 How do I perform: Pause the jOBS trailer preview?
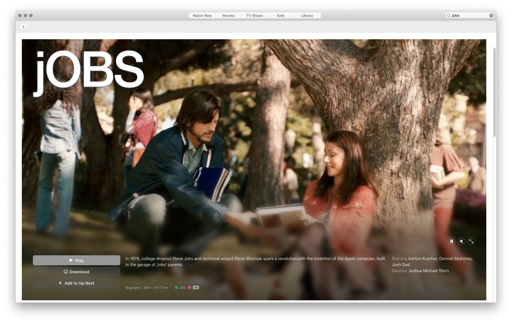pyautogui.click(x=451, y=241)
